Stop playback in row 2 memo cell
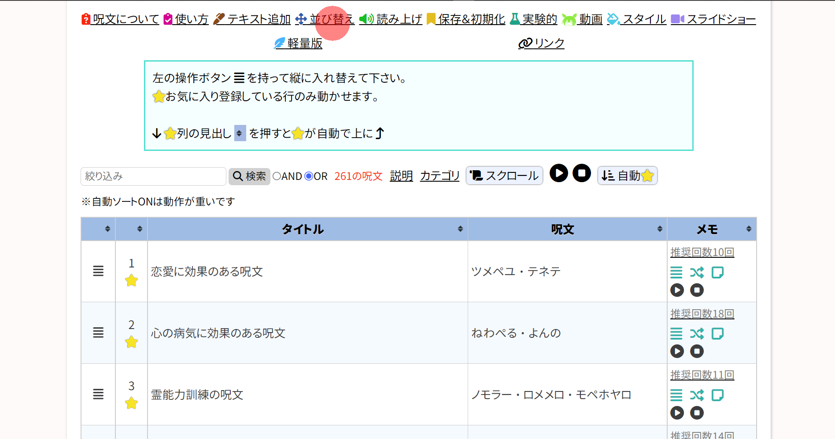Image resolution: width=835 pixels, height=439 pixels. tap(697, 351)
